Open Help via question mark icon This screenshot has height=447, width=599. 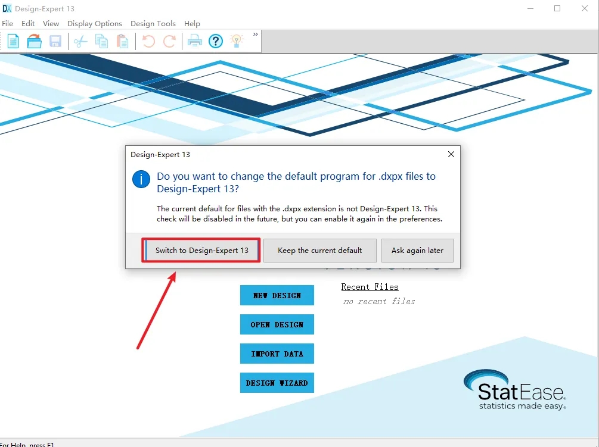(x=216, y=41)
